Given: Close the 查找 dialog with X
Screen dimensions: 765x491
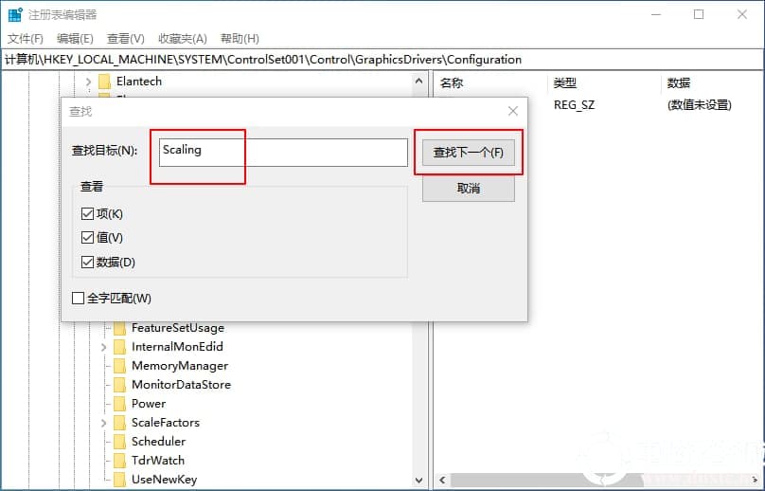Looking at the screenshot, I should pos(513,111).
